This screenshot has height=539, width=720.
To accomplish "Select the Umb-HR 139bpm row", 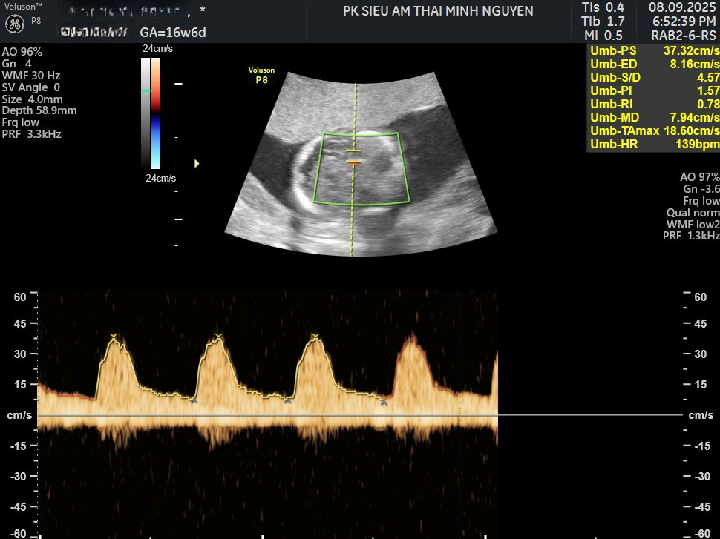I will pos(653,144).
